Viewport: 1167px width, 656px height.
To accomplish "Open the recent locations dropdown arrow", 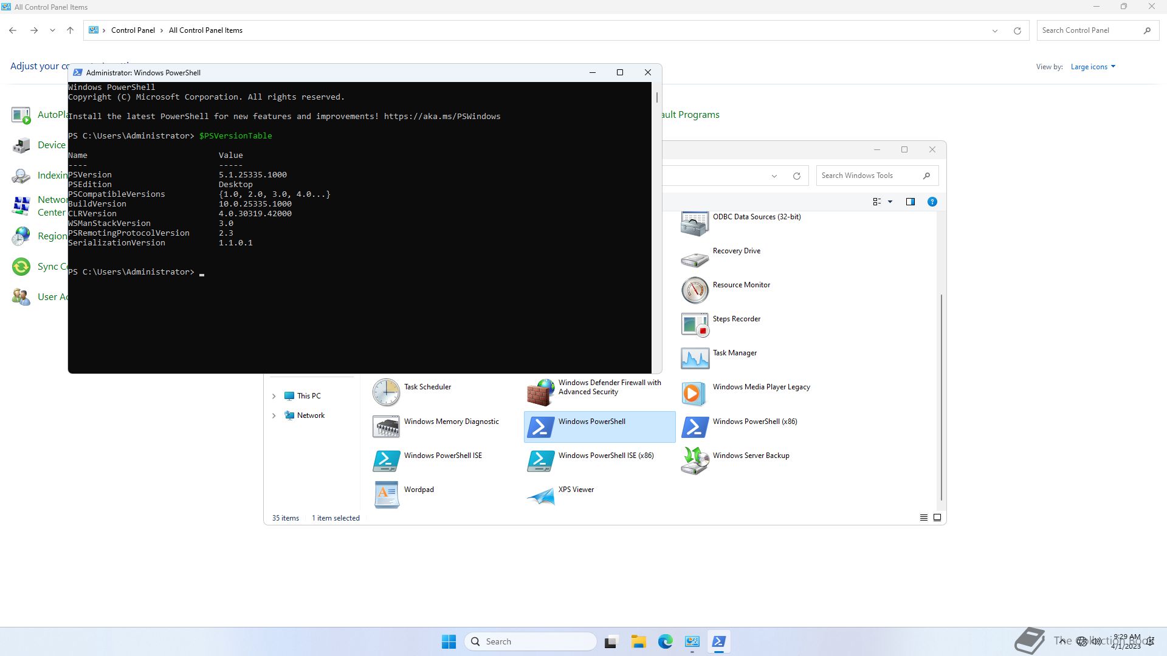I will pos(52,30).
